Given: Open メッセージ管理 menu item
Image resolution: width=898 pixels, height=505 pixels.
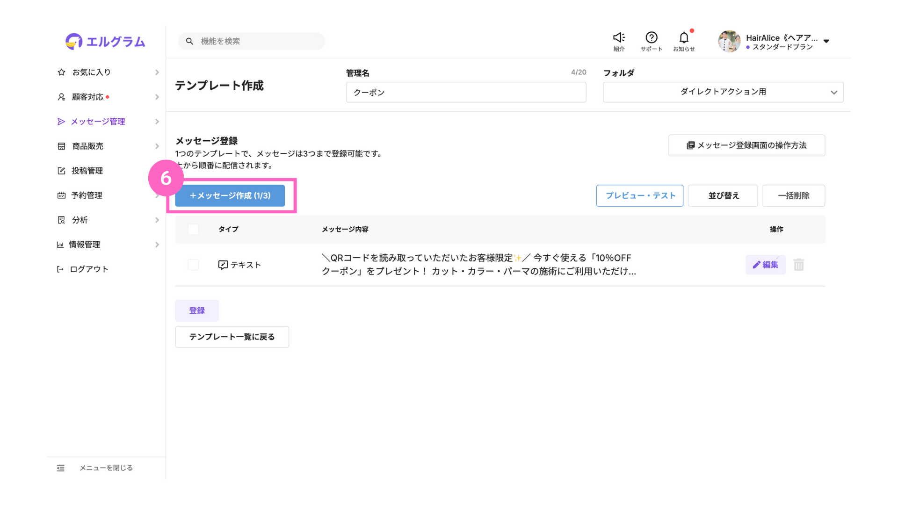Looking at the screenshot, I should pos(98,122).
